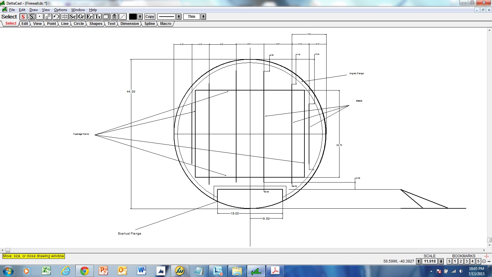The height and width of the screenshot is (277, 492).
Task: Toggle the line endpoint snap icon
Action: pos(489,261)
